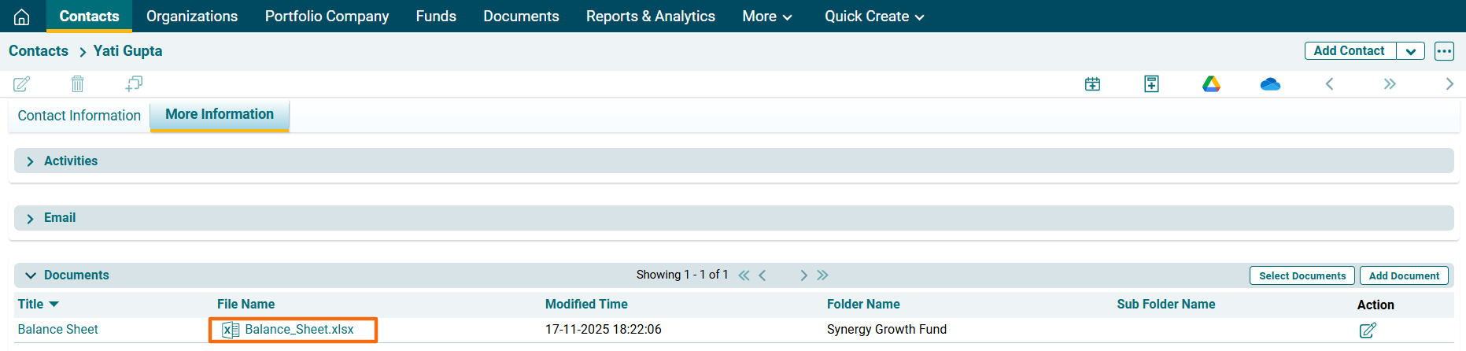Open the Add Contact dropdown arrow
The image size is (1466, 351).
pos(1411,51)
